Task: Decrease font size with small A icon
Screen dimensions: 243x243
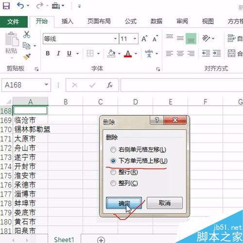Action: click(156, 38)
